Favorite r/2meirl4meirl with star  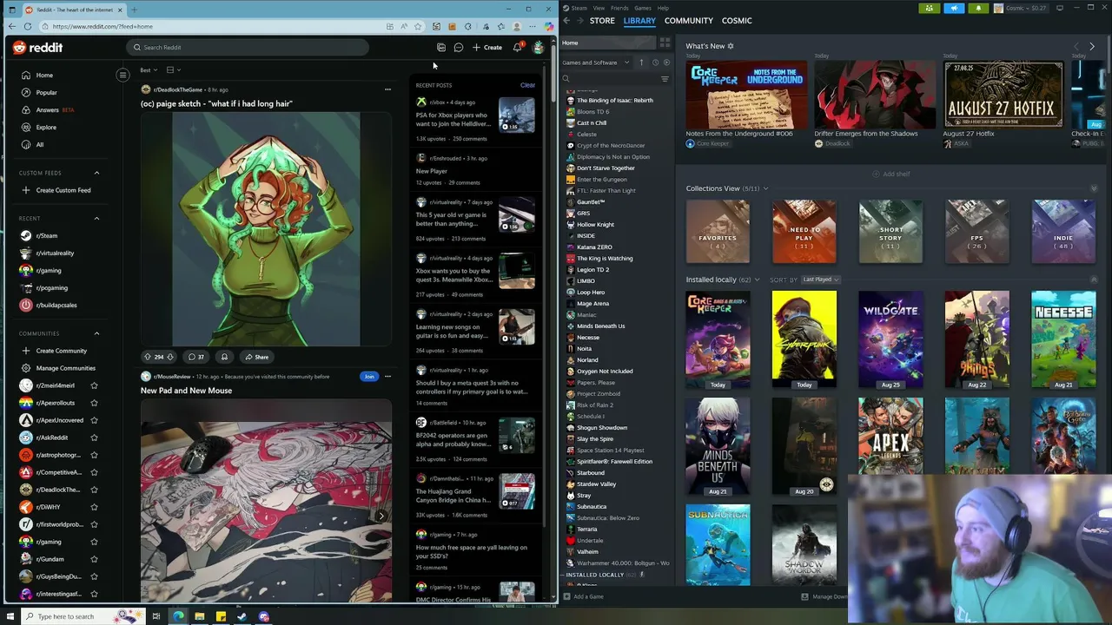click(x=94, y=385)
